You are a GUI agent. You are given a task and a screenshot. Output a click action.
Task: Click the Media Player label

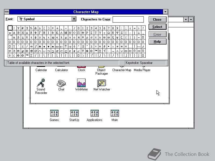click(142, 70)
